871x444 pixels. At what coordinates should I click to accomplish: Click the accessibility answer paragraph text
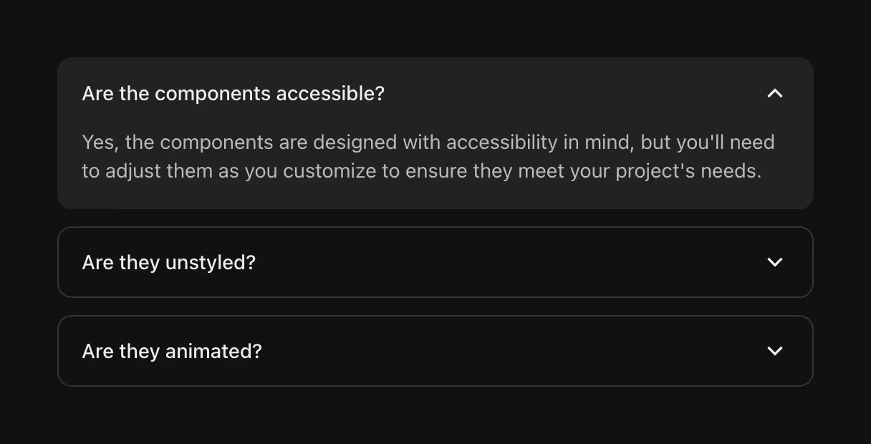[x=428, y=156]
